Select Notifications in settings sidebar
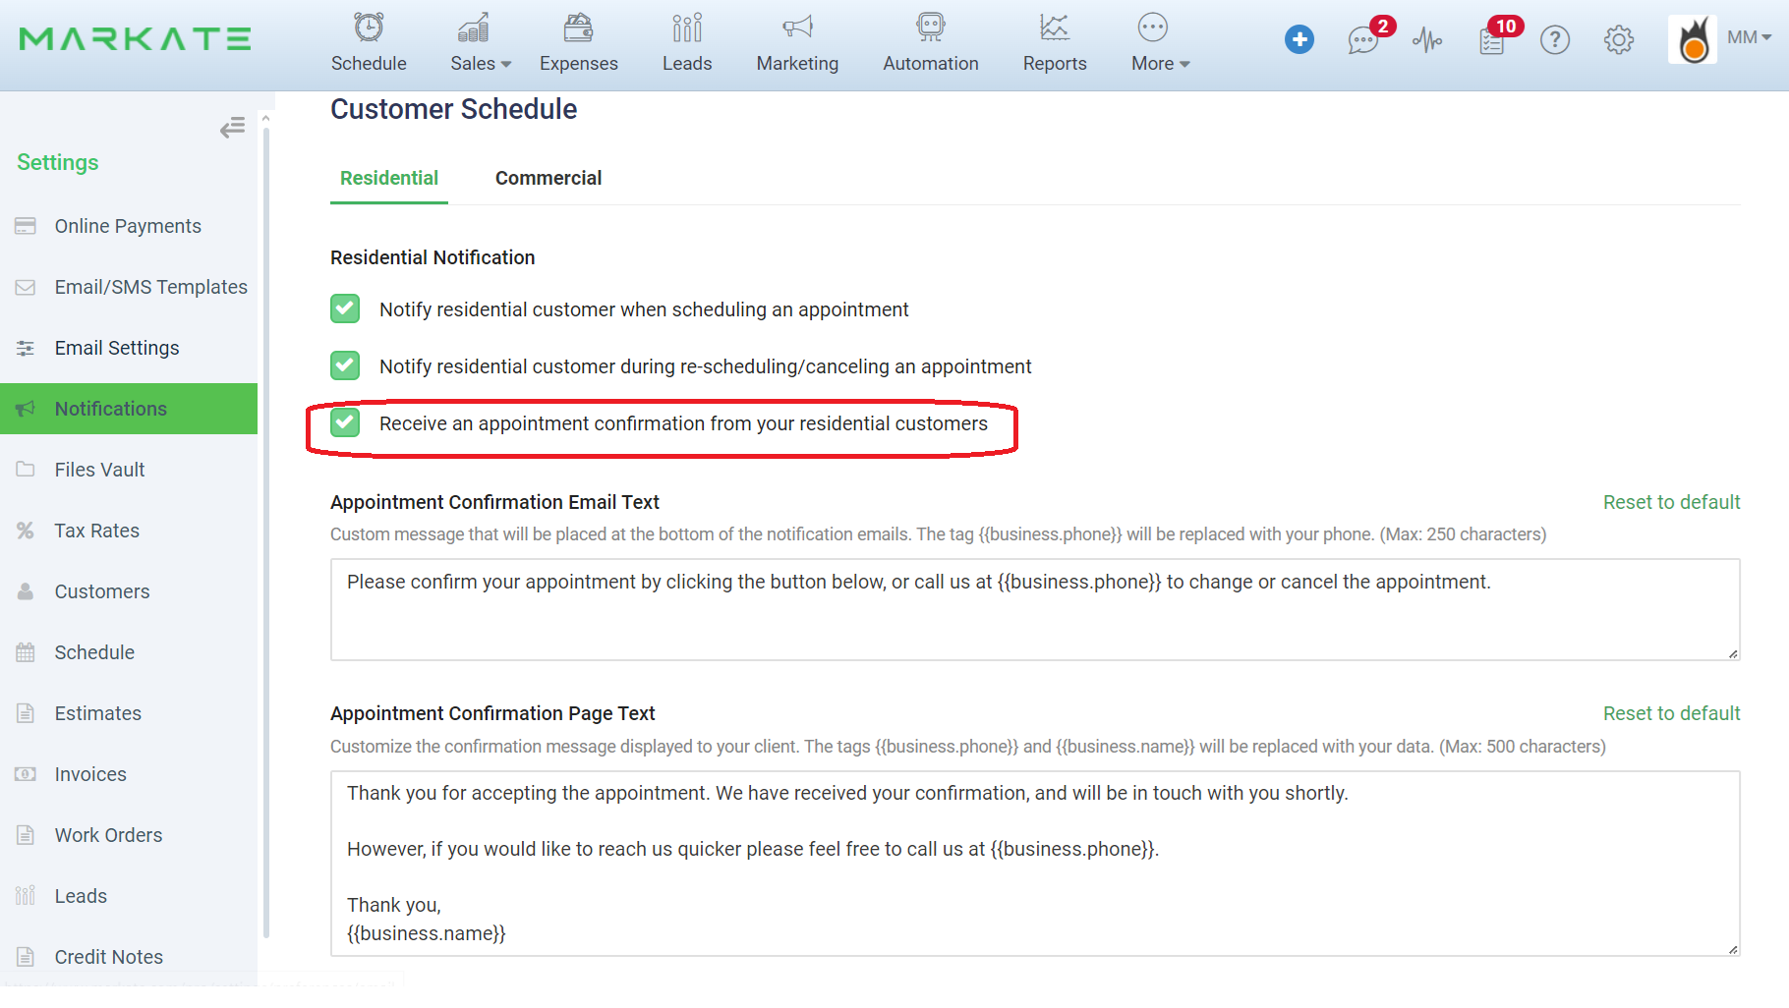 coord(129,409)
